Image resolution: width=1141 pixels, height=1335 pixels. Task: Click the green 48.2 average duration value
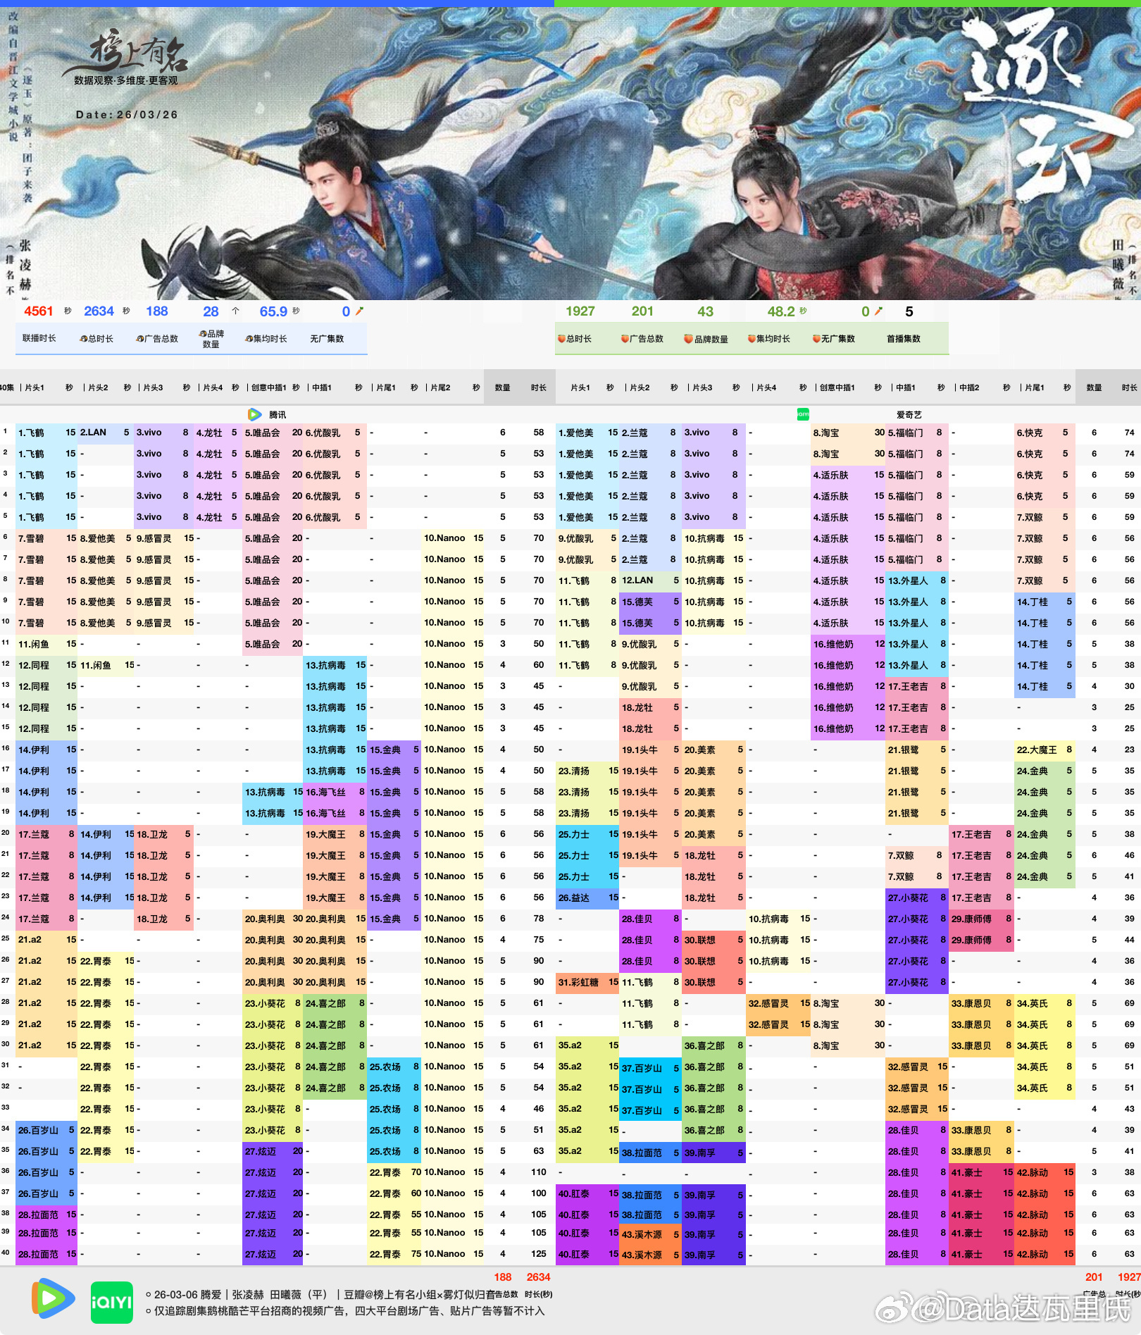[x=781, y=311]
